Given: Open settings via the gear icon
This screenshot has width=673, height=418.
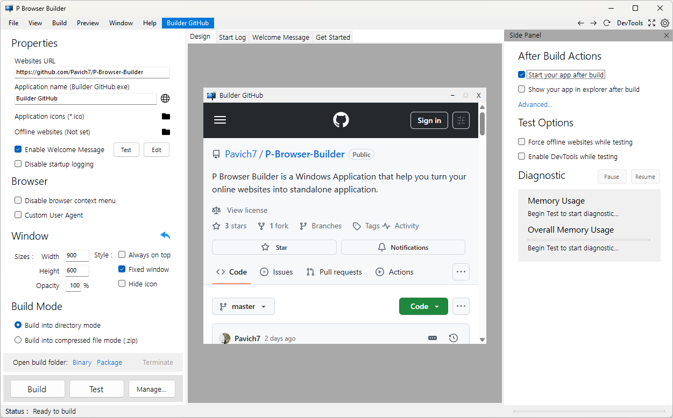Looking at the screenshot, I should (665, 23).
